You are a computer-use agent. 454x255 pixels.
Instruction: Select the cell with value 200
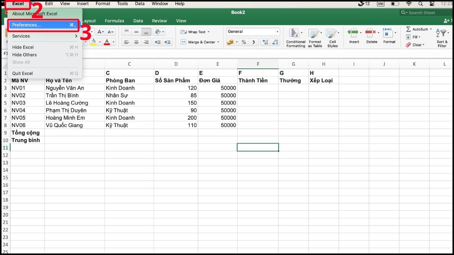(176, 118)
